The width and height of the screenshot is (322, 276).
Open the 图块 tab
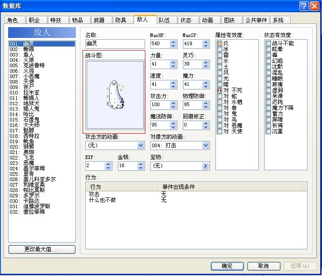pos(232,20)
